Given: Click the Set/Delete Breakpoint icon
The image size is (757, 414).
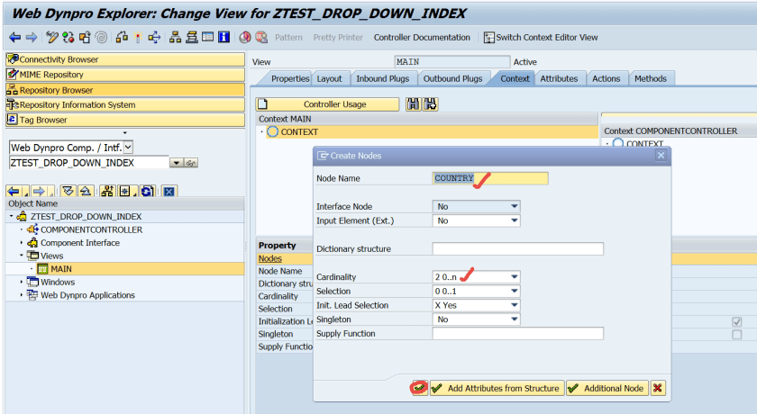Looking at the screenshot, I should [x=245, y=37].
